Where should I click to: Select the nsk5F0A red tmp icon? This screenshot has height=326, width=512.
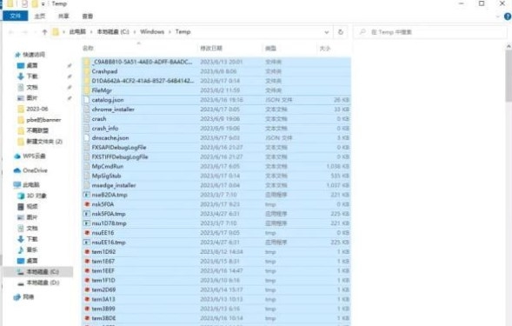pyautogui.click(x=87, y=204)
